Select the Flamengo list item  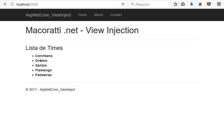click(x=43, y=70)
